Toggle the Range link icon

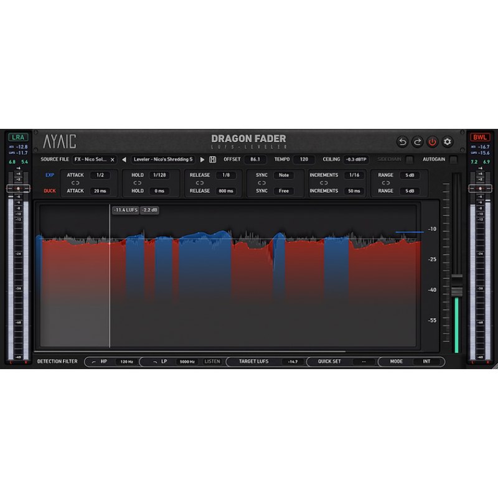click(x=385, y=183)
